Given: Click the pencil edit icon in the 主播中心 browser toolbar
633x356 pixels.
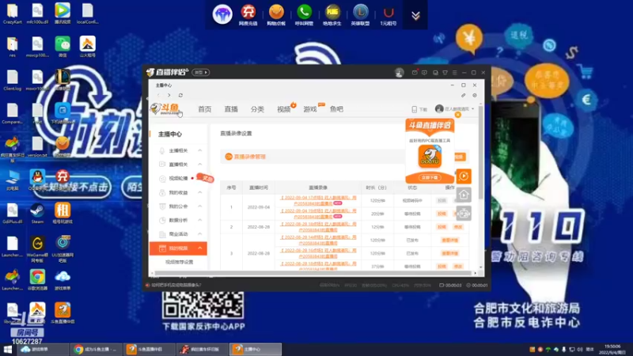Looking at the screenshot, I should 464,95.
